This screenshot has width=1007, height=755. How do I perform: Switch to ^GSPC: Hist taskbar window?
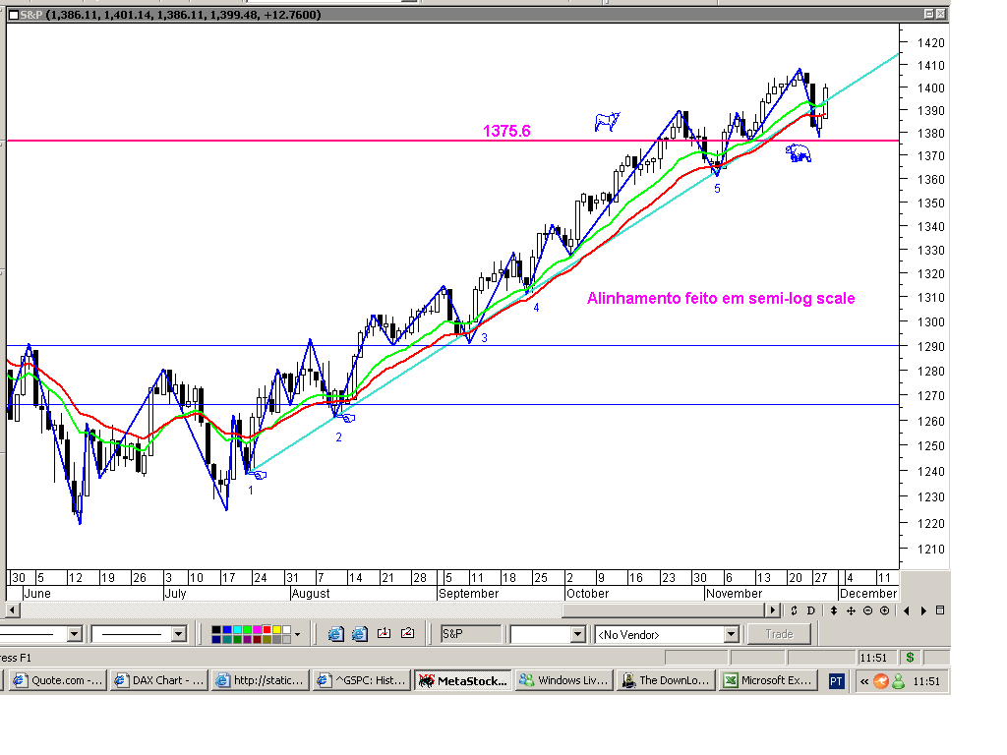(x=362, y=680)
